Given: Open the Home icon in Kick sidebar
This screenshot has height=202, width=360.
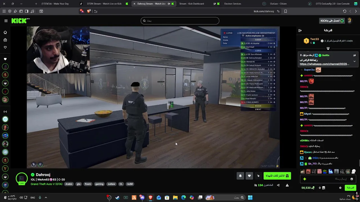Looking at the screenshot, I should click(5, 32).
